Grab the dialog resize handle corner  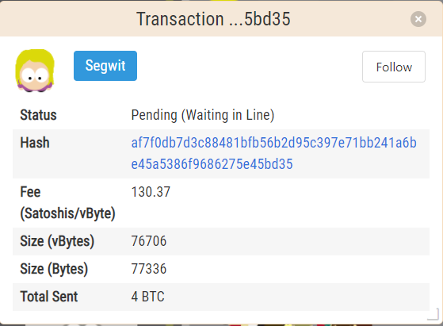(433, 314)
